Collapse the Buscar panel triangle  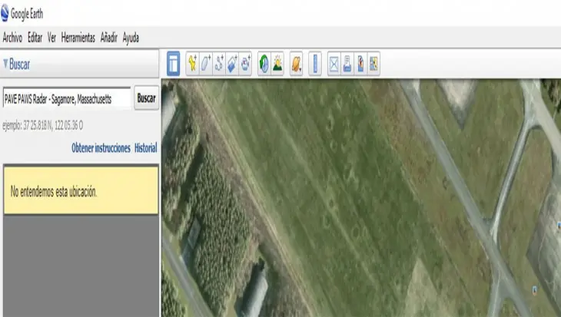5,64
